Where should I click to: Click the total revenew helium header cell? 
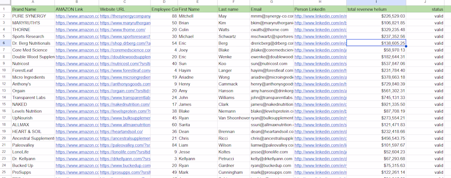click(376, 9)
